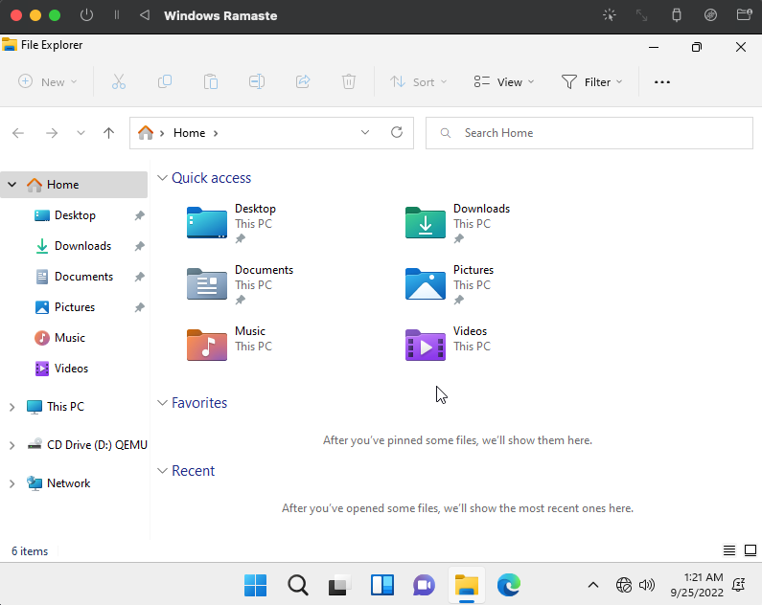Click the Delete trash icon
Image resolution: width=762 pixels, height=605 pixels.
click(x=349, y=81)
